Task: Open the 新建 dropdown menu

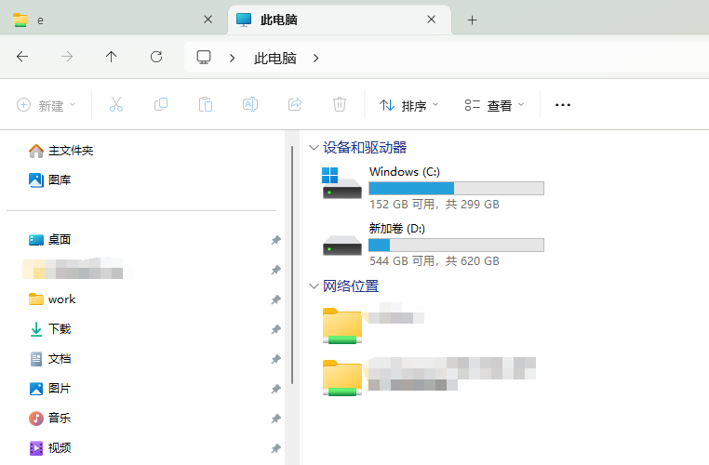Action: point(47,105)
